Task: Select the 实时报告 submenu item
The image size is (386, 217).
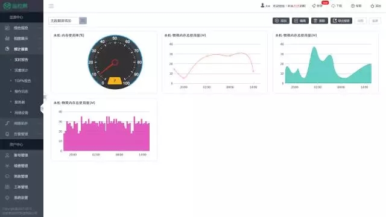Action: click(x=21, y=60)
